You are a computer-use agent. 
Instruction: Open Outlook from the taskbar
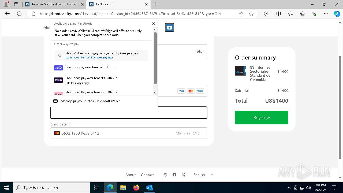(x=149, y=188)
